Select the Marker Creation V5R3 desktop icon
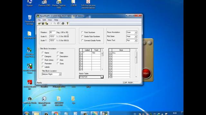 coord(59,4)
